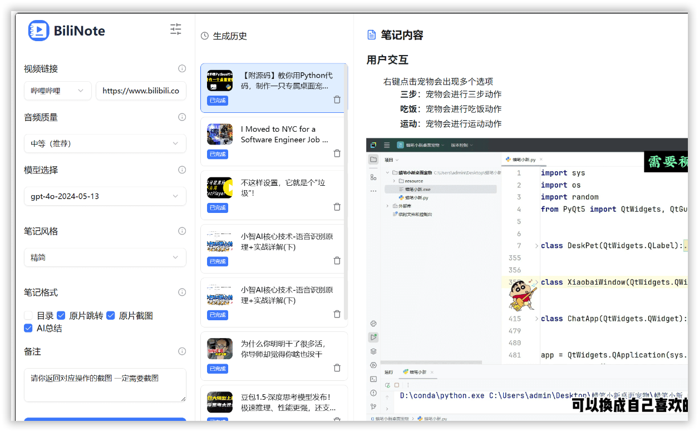Click the 吃饭：宠物会进行吃饭动作 line
The image size is (699, 432).
[451, 109]
